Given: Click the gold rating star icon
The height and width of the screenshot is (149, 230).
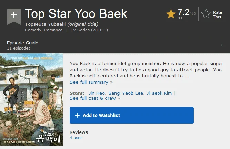Looking at the screenshot, I should [171, 14].
